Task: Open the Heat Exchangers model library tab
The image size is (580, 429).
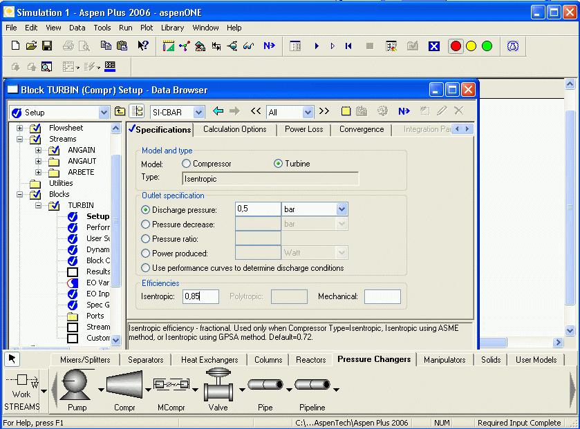Action: pos(209,360)
